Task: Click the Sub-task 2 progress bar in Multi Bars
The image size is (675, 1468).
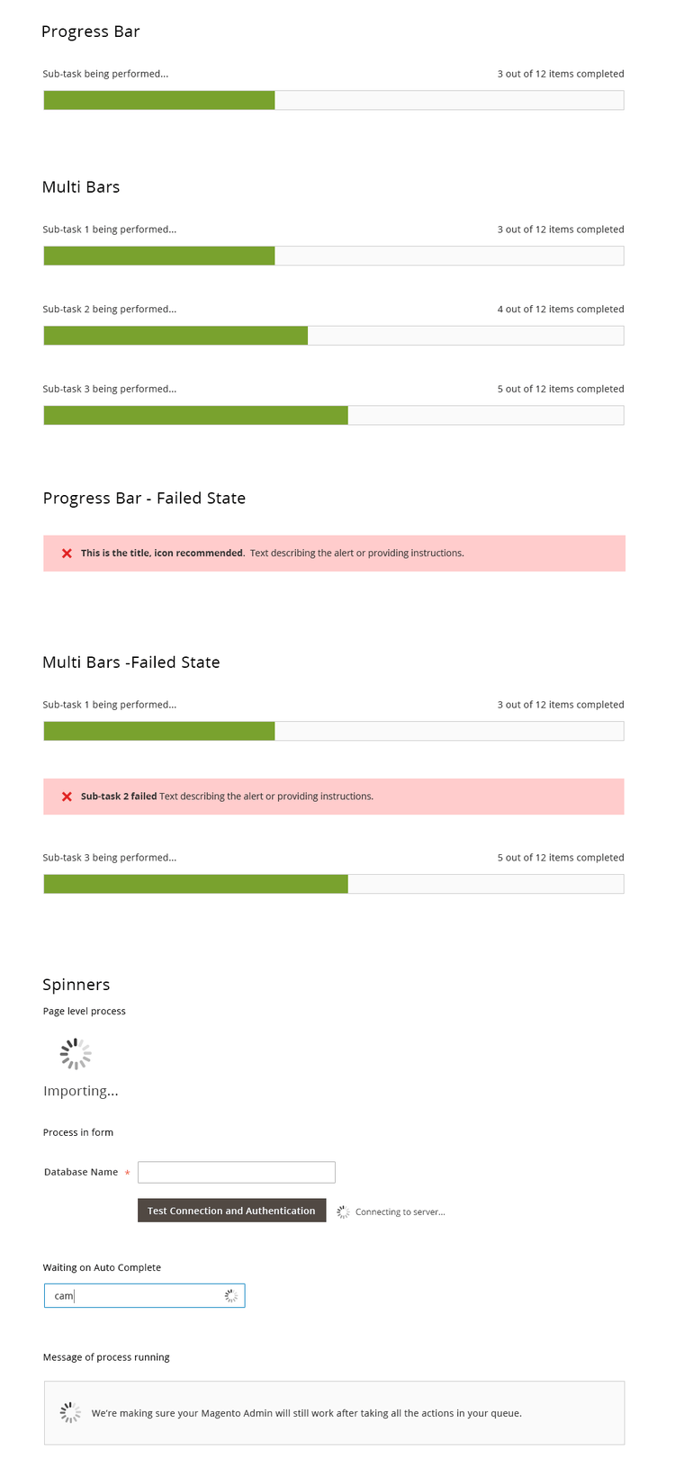Action: point(333,336)
